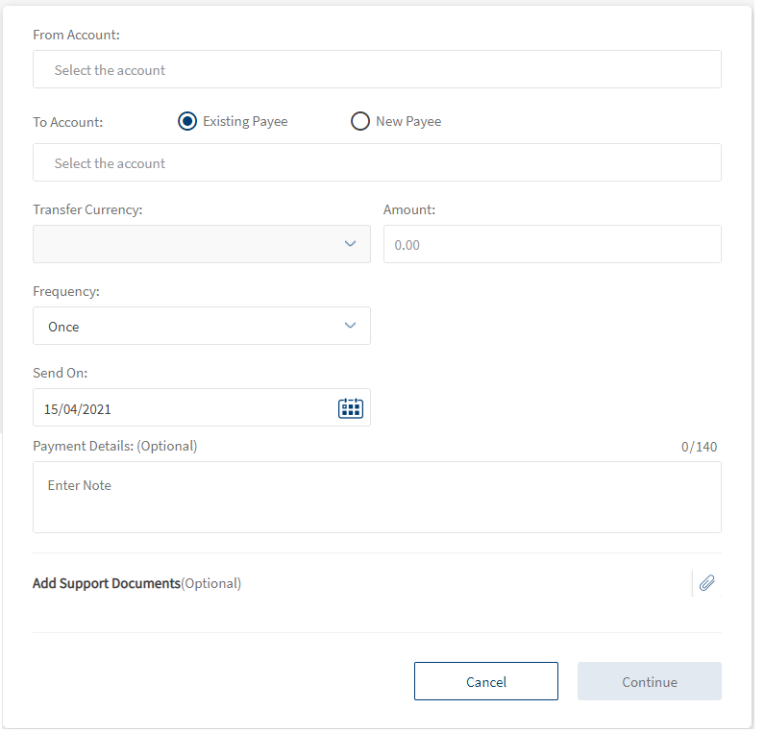Click the Enter Note text area
The height and width of the screenshot is (733, 765).
[x=377, y=497]
